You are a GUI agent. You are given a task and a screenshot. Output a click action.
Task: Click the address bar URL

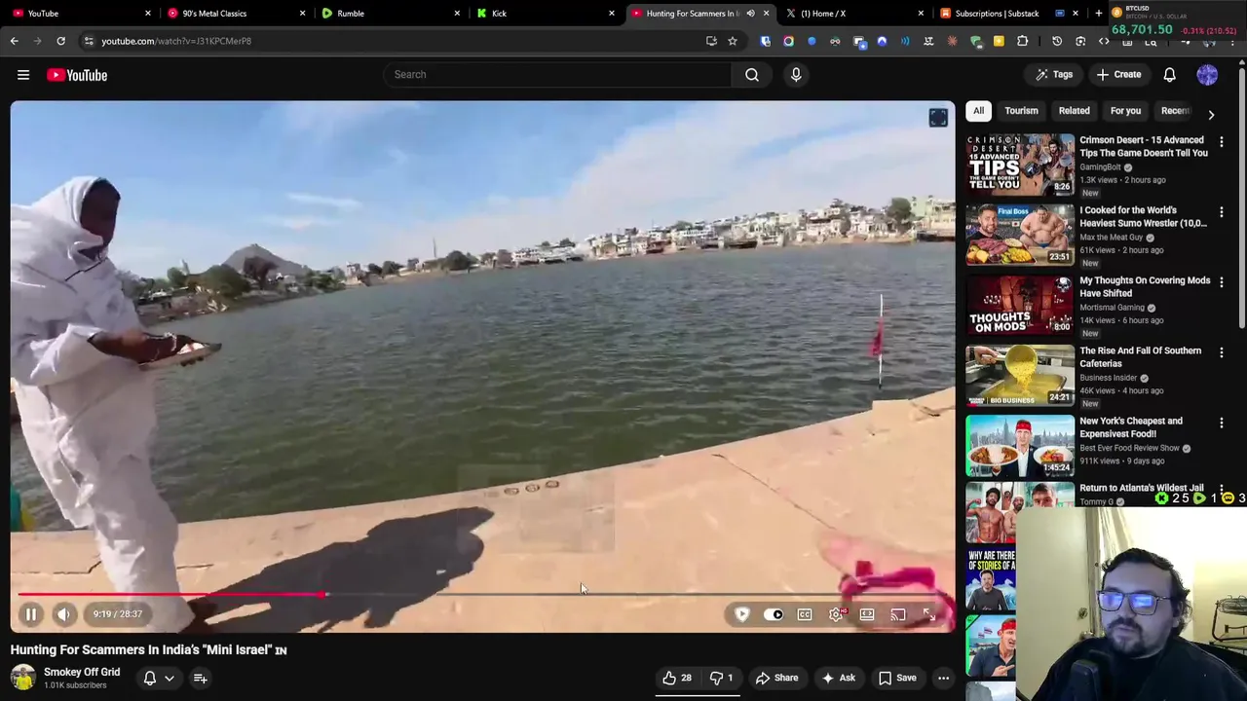click(176, 41)
